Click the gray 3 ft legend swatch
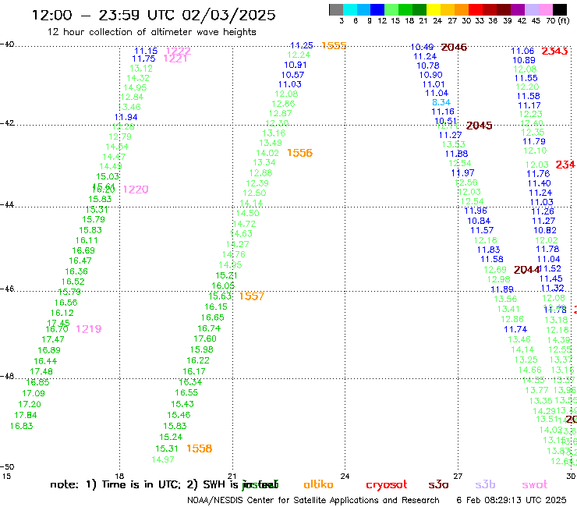The height and width of the screenshot is (507, 577). pyautogui.click(x=336, y=9)
